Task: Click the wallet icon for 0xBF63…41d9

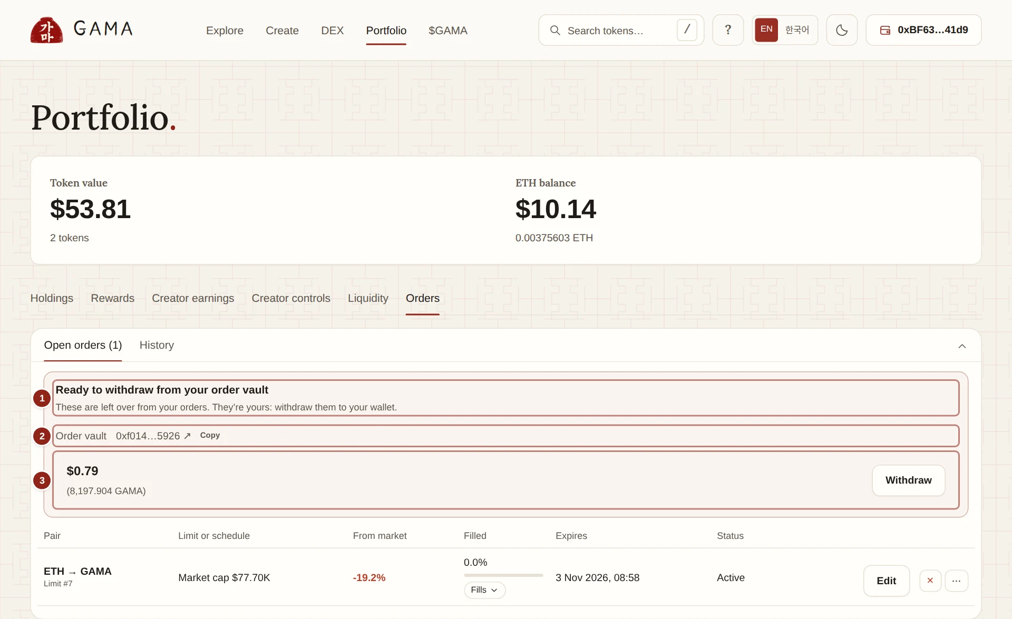Action: click(x=885, y=30)
